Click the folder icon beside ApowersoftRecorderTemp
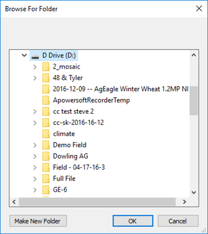The image size is (208, 234). click(46, 101)
